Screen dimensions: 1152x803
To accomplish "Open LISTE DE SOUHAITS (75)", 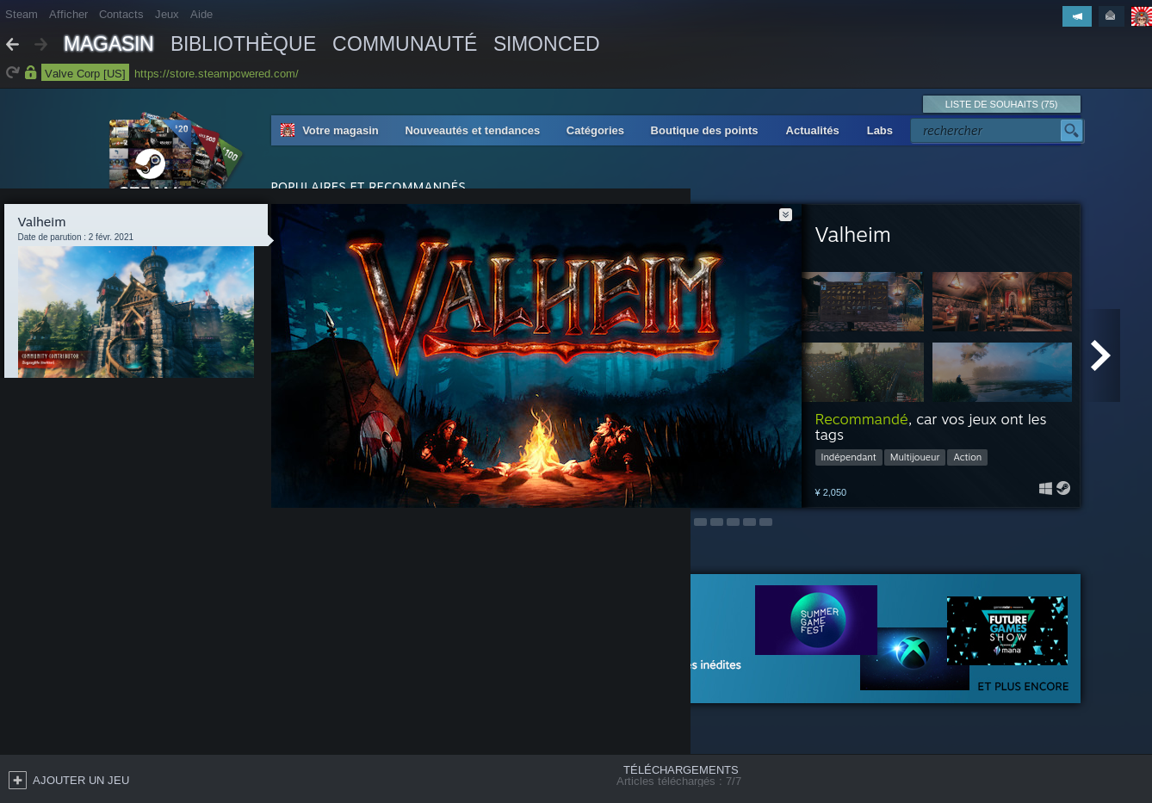I will click(1001, 104).
